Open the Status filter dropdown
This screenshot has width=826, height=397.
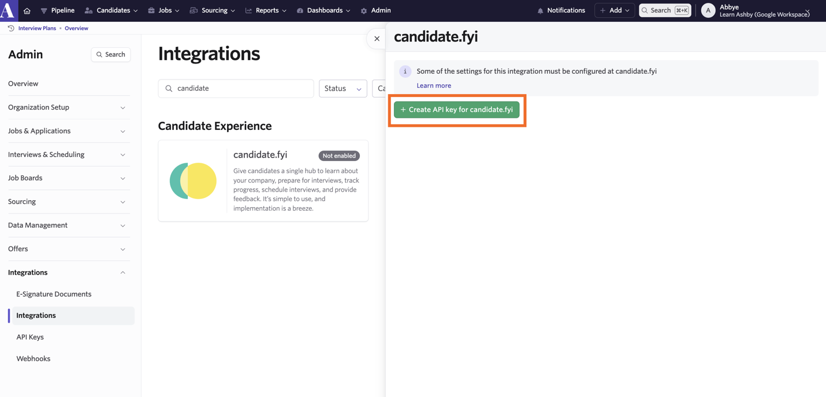(343, 88)
